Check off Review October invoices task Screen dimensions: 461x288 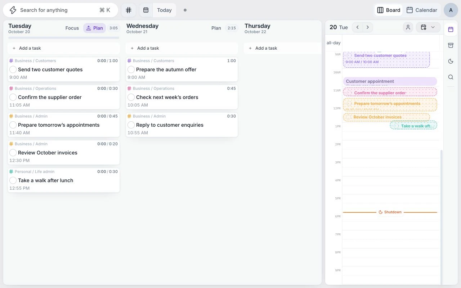pyautogui.click(x=13, y=153)
